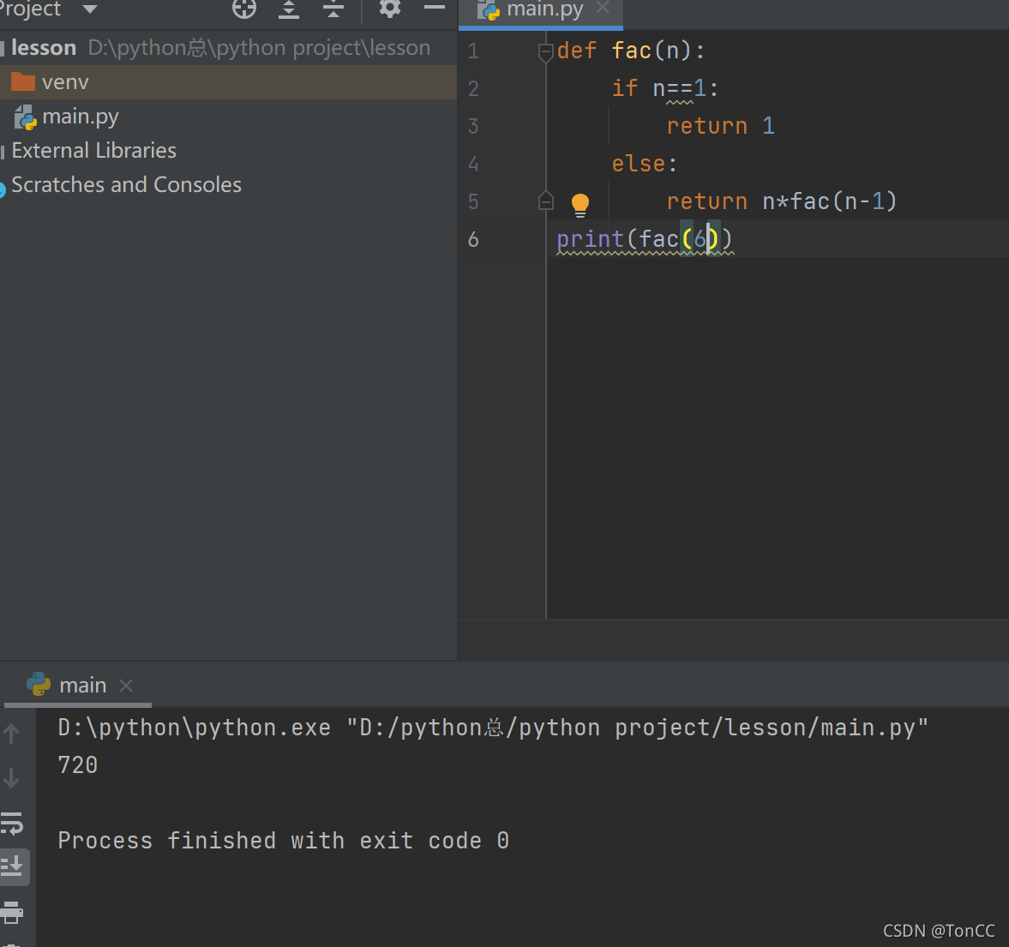The image size is (1009, 947).
Task: Click the Python icon on run tab
Action: coord(39,684)
